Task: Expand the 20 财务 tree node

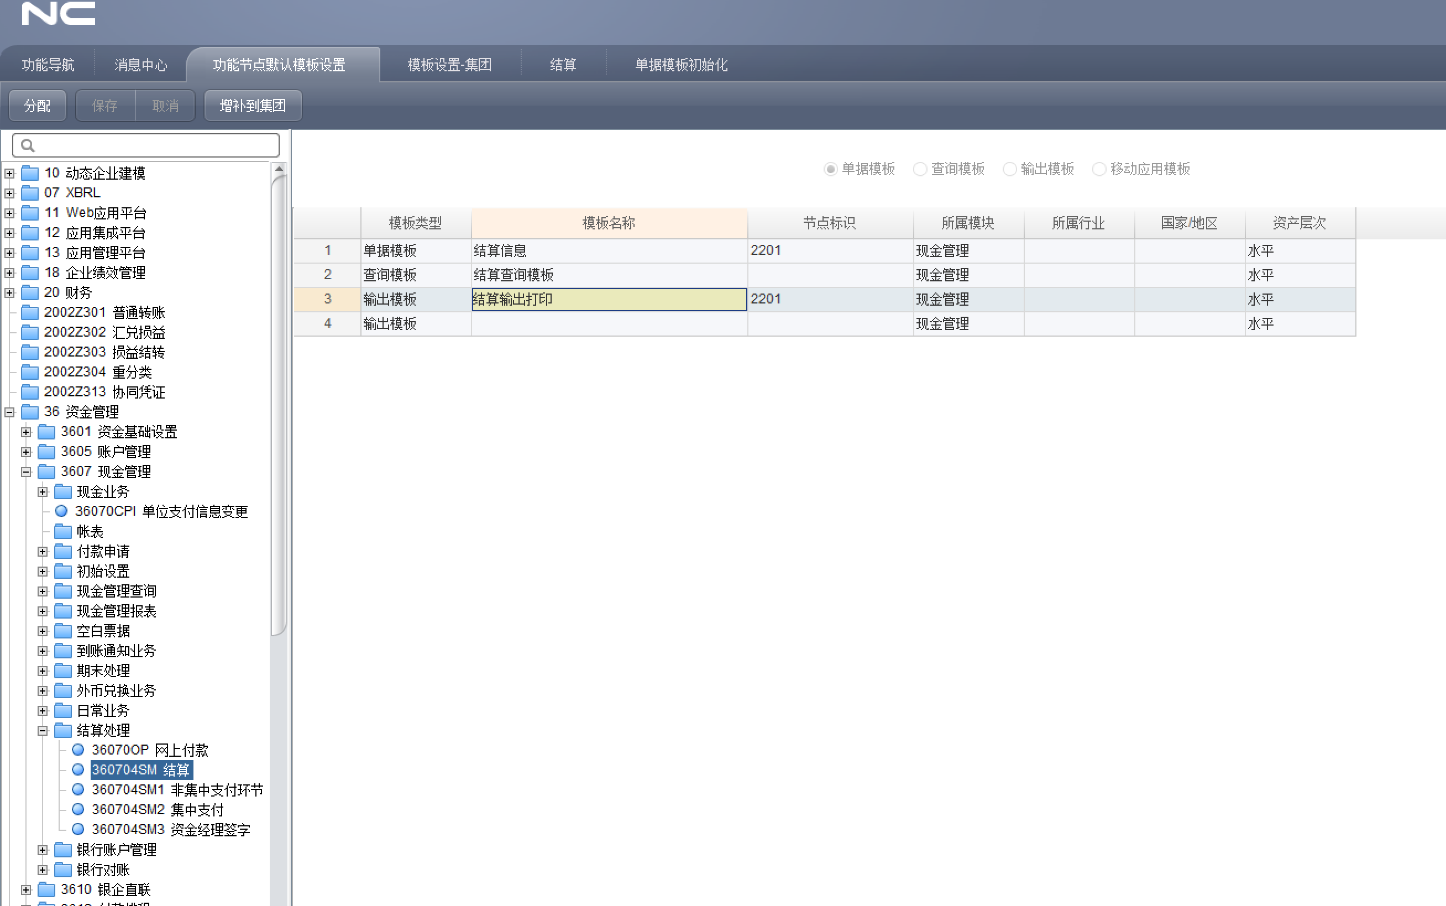Action: pos(9,292)
